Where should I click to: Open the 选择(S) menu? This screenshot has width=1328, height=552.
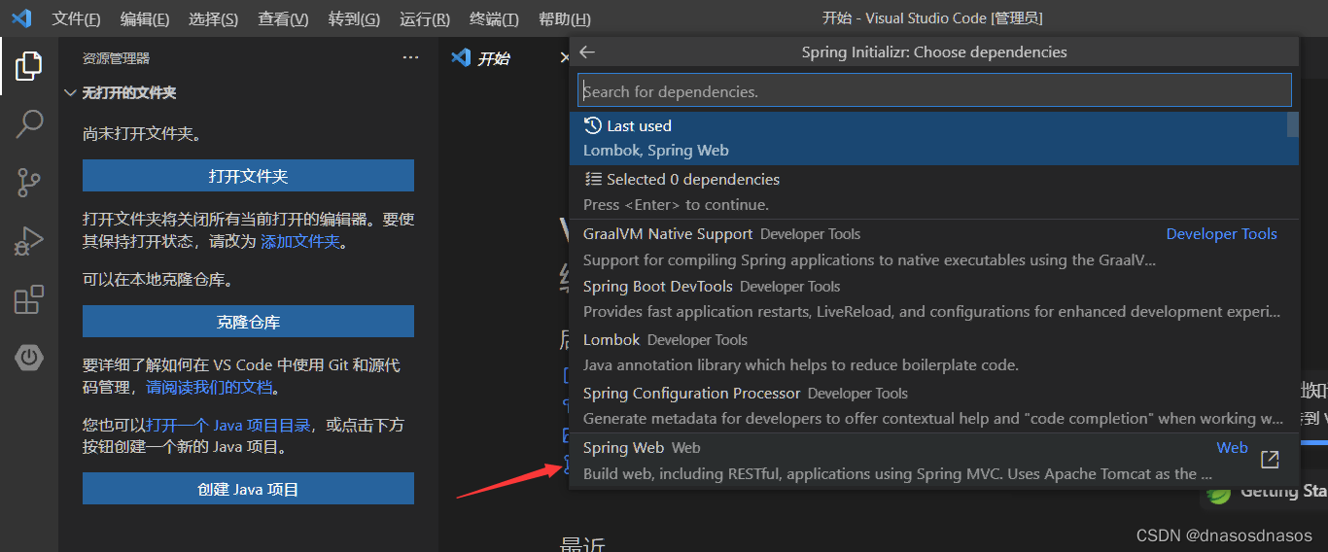[x=213, y=18]
